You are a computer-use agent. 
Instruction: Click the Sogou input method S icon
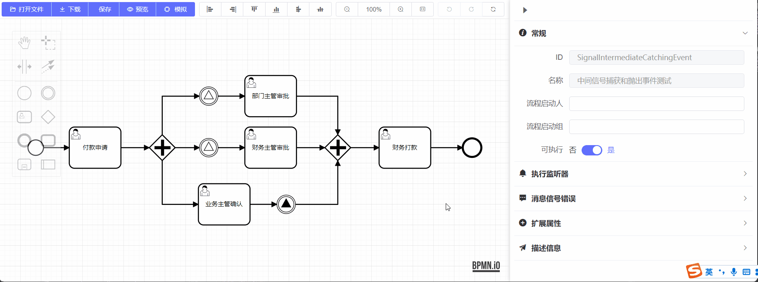point(694,271)
